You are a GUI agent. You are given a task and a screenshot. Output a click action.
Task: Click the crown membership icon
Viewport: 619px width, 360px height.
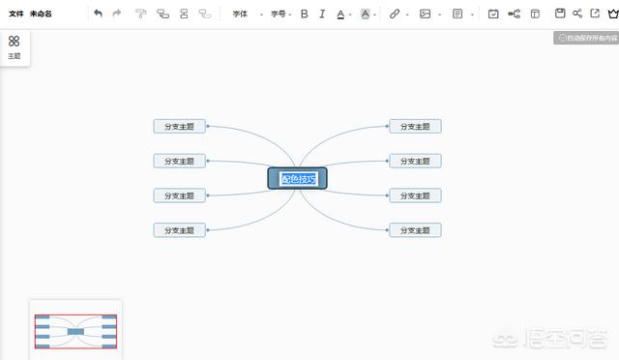613,14
